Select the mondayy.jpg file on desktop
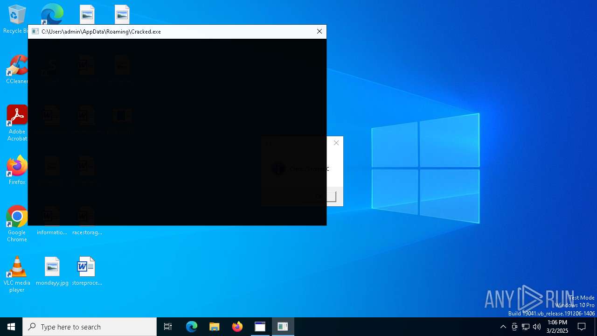This screenshot has width=597, height=336. (52, 271)
